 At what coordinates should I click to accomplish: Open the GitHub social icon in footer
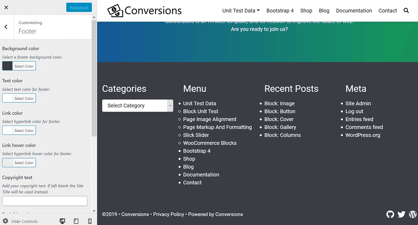(390, 214)
